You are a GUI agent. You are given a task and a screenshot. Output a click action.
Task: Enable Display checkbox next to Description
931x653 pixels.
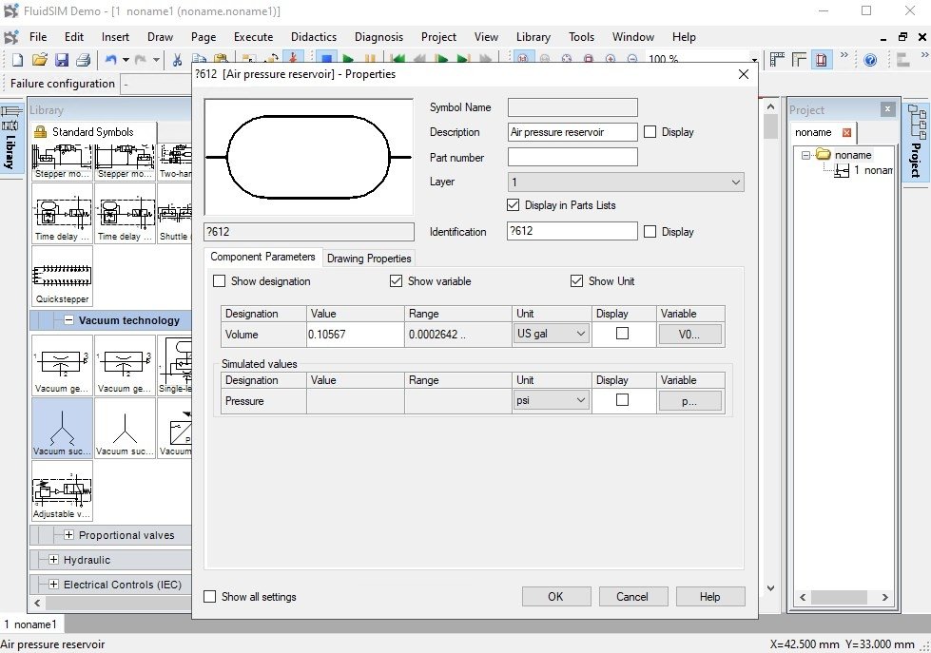[x=650, y=132]
